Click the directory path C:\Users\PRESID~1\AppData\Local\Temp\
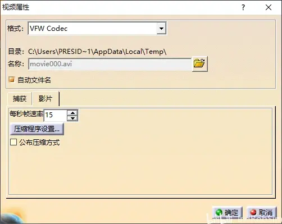282x224 pixels. coord(97,52)
